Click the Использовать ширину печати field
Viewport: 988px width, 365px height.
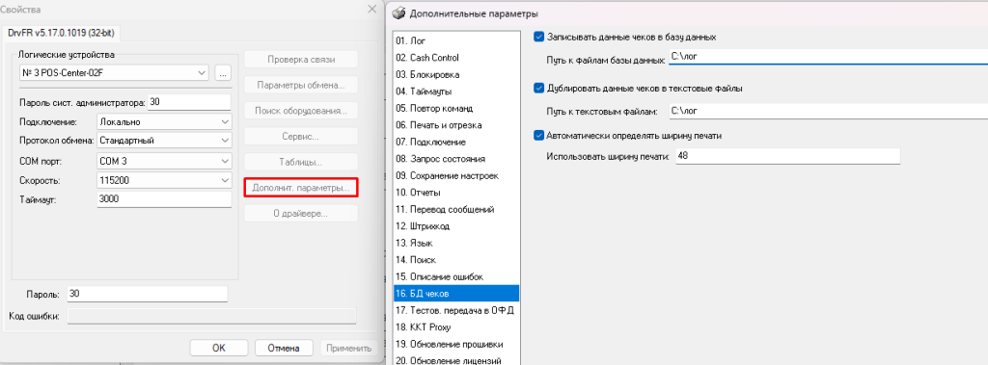(x=787, y=155)
